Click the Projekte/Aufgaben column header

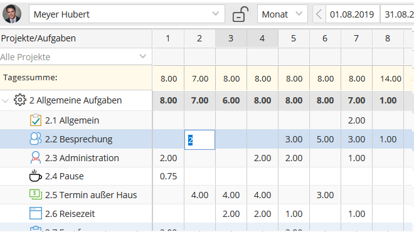[76, 38]
